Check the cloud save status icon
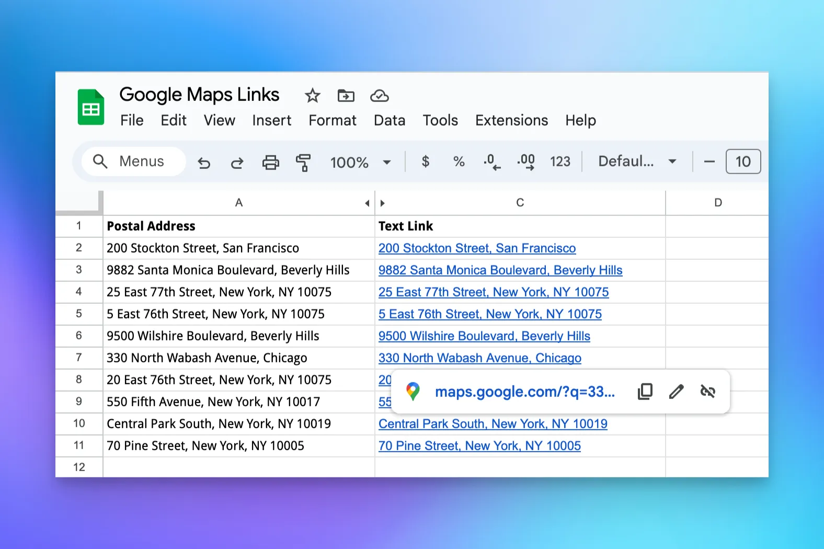The image size is (824, 549). coord(380,96)
